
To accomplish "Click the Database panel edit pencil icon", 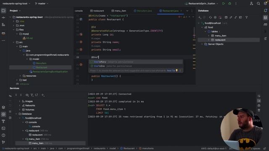I will (231, 18).
